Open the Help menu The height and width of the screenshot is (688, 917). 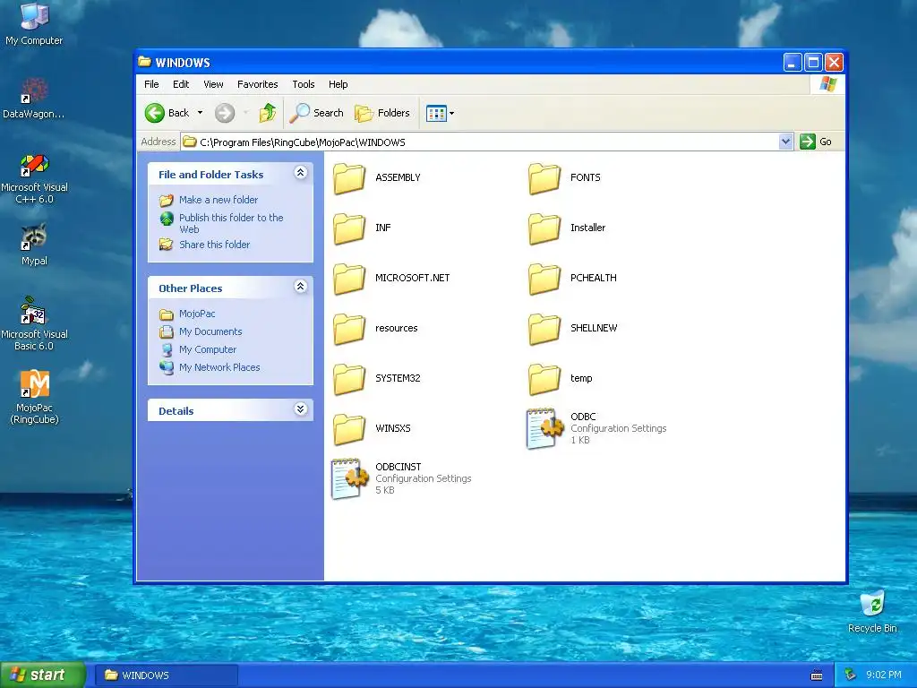pyautogui.click(x=338, y=84)
